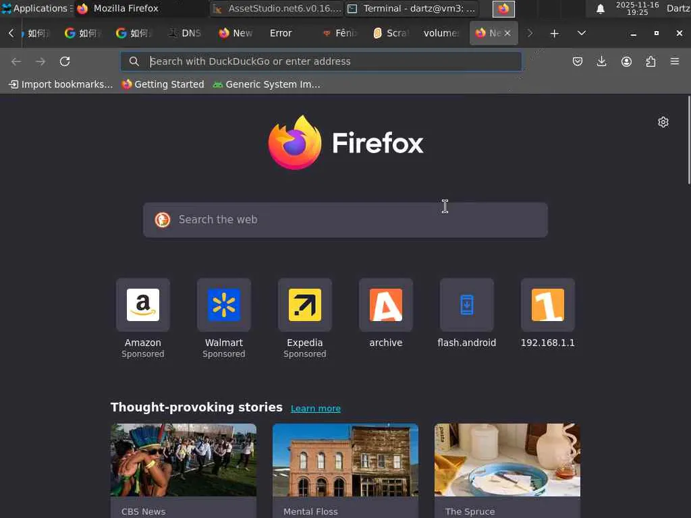Switch to the volume tab
The width and height of the screenshot is (691, 518).
coord(441,33)
